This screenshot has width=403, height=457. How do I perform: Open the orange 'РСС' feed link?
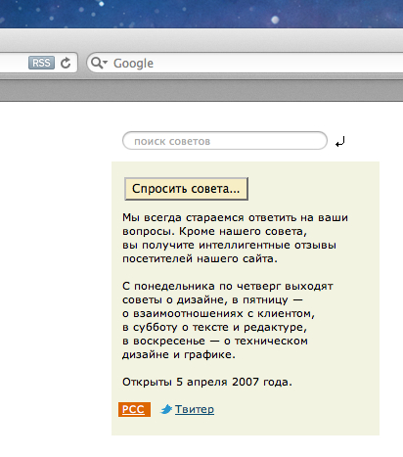[x=134, y=409]
